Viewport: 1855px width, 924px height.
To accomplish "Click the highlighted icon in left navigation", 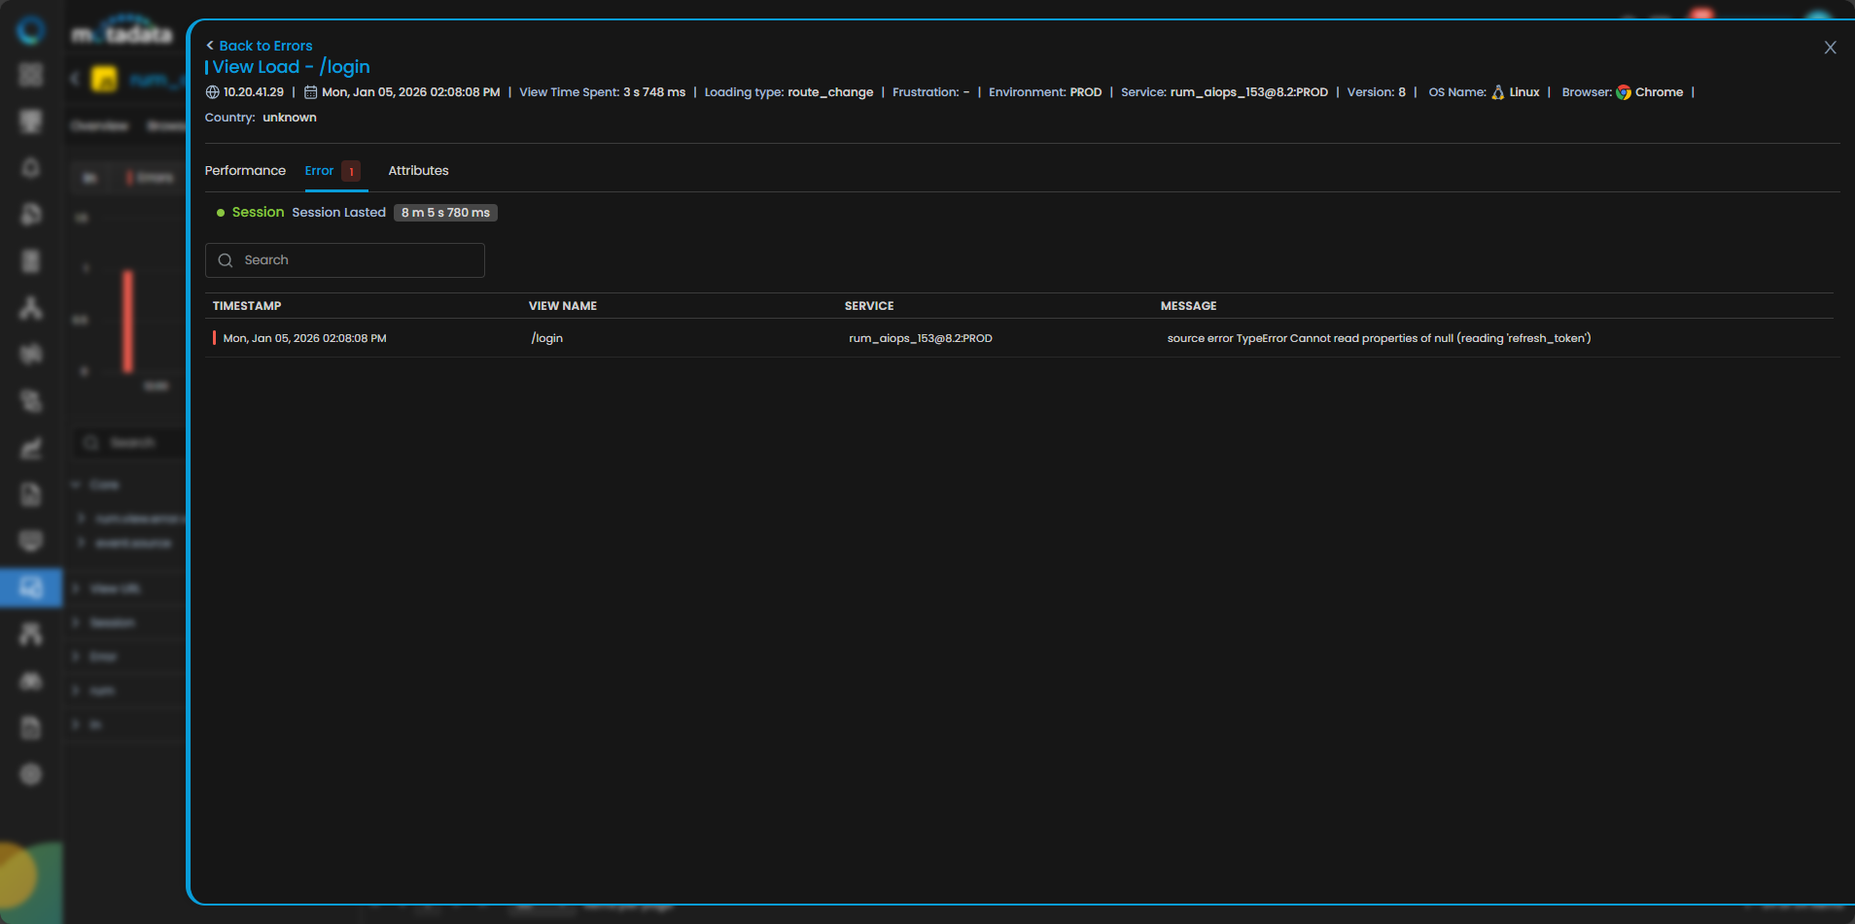I will pyautogui.click(x=31, y=588).
